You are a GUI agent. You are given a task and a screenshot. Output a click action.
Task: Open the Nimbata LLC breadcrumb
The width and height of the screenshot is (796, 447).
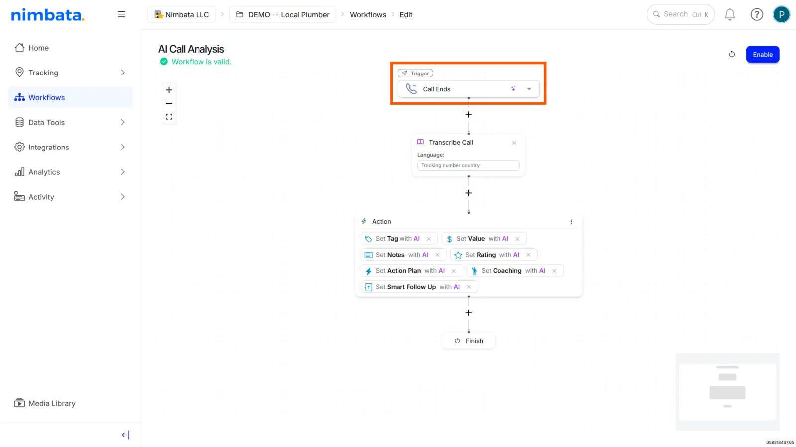pyautogui.click(x=182, y=15)
